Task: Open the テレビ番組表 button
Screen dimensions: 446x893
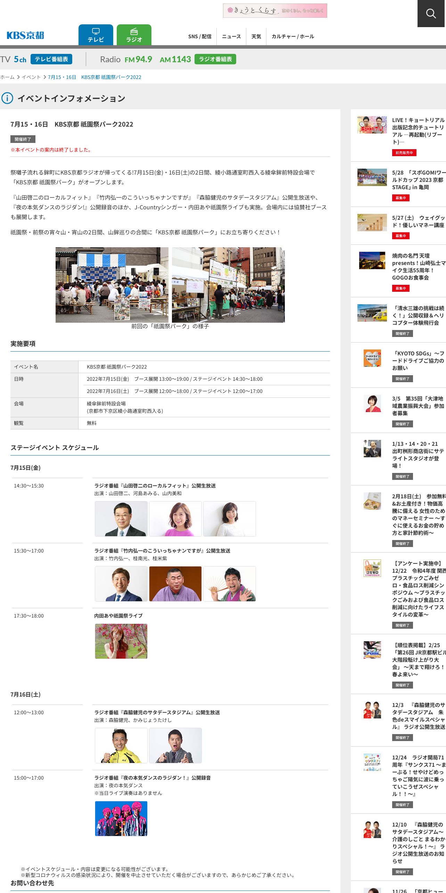Action: click(51, 59)
